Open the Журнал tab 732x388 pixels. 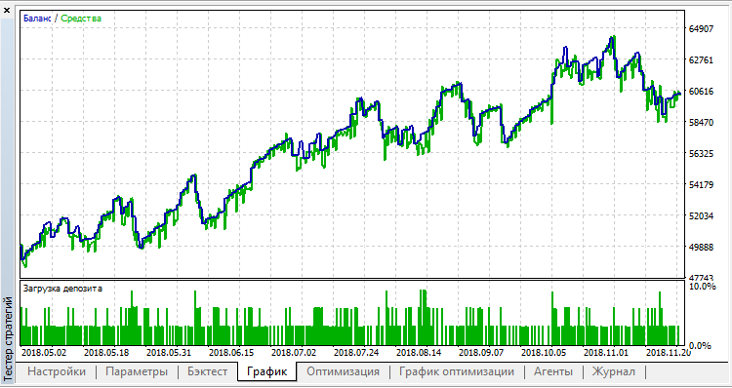click(x=614, y=371)
